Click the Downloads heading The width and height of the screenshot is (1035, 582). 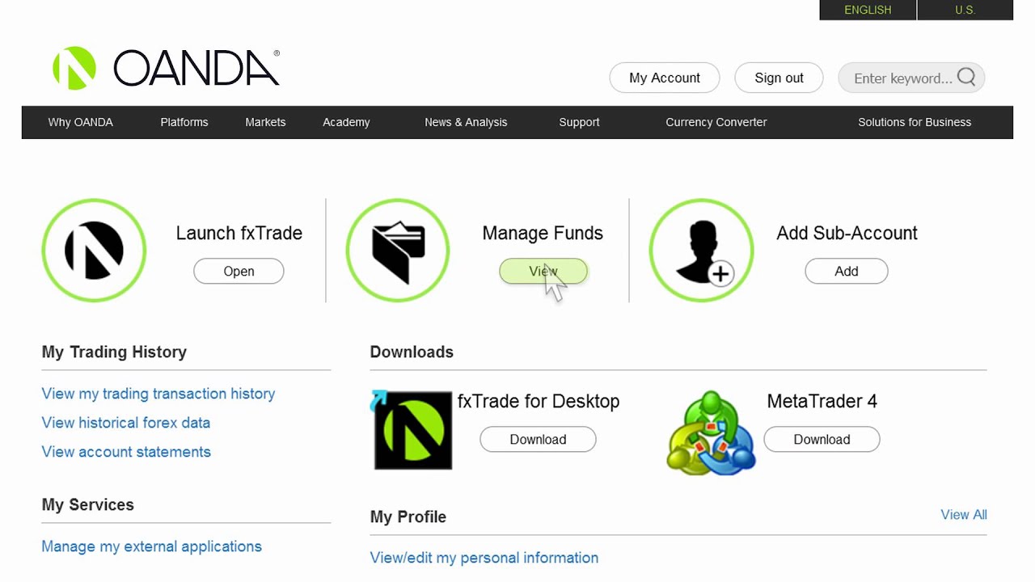412,352
